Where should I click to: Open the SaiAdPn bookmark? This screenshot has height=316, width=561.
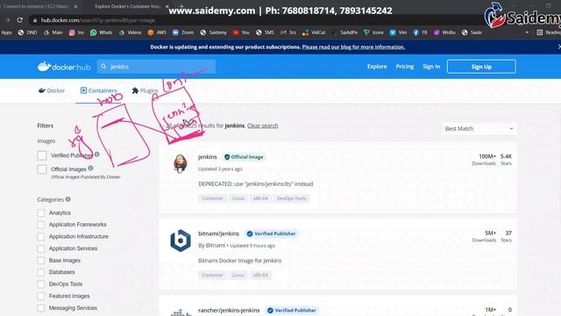(344, 32)
